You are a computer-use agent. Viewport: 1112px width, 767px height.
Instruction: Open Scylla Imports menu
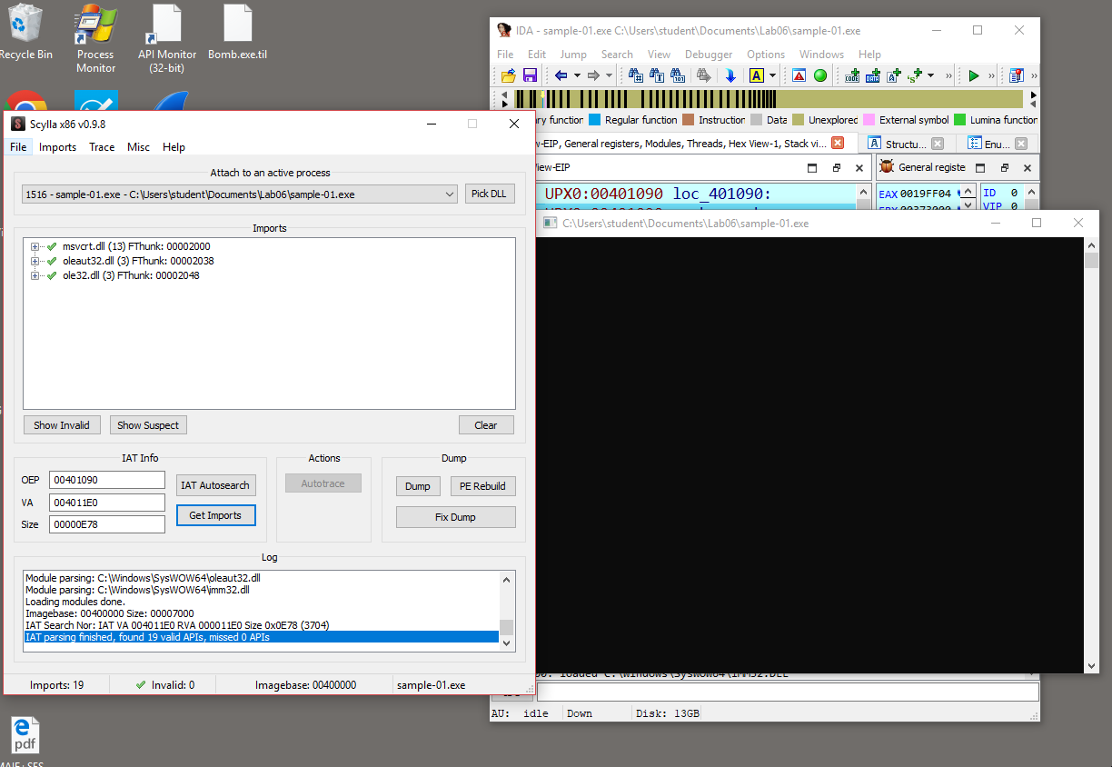57,147
